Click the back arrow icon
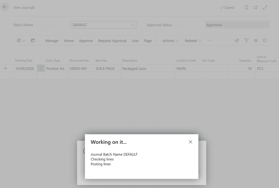The width and height of the screenshot is (279, 188). [5, 7]
